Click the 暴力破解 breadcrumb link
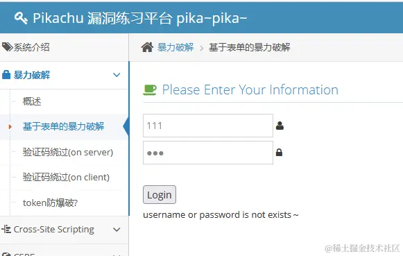This screenshot has height=256, width=403. [x=175, y=47]
